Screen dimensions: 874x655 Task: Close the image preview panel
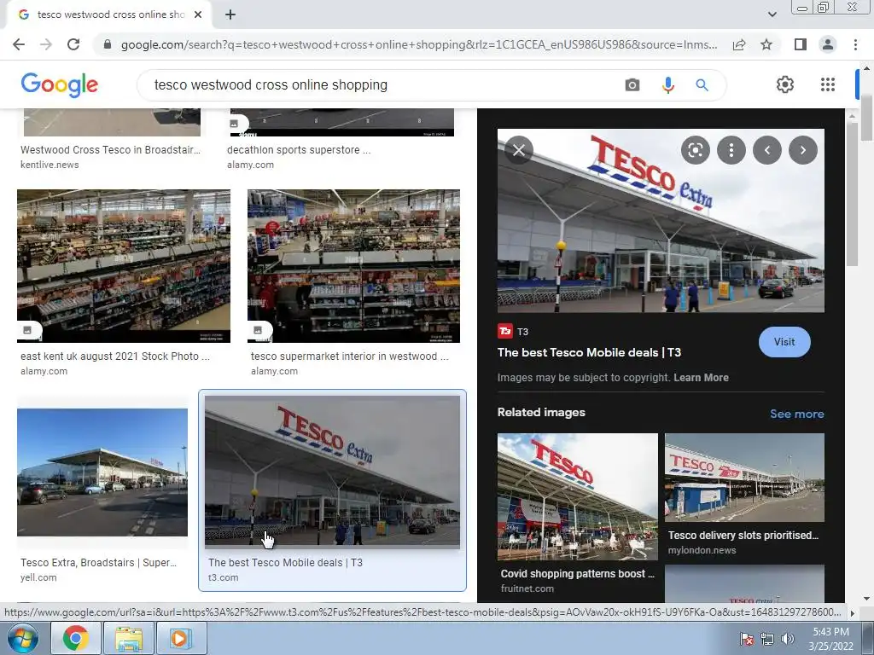[518, 150]
